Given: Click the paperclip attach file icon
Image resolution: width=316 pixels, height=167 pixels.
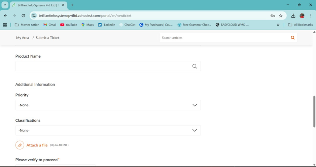Looking at the screenshot, I should coord(20,145).
